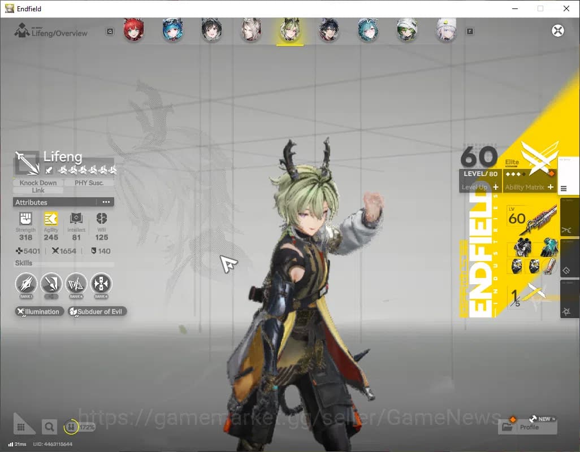Open the Profile button
Screen dimensions: 580x452
pos(527,427)
